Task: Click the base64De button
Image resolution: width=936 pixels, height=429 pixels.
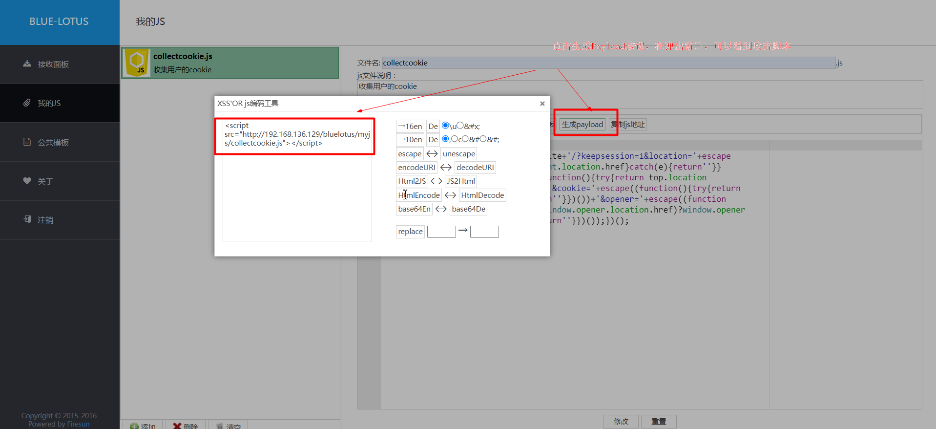Action: [x=469, y=209]
